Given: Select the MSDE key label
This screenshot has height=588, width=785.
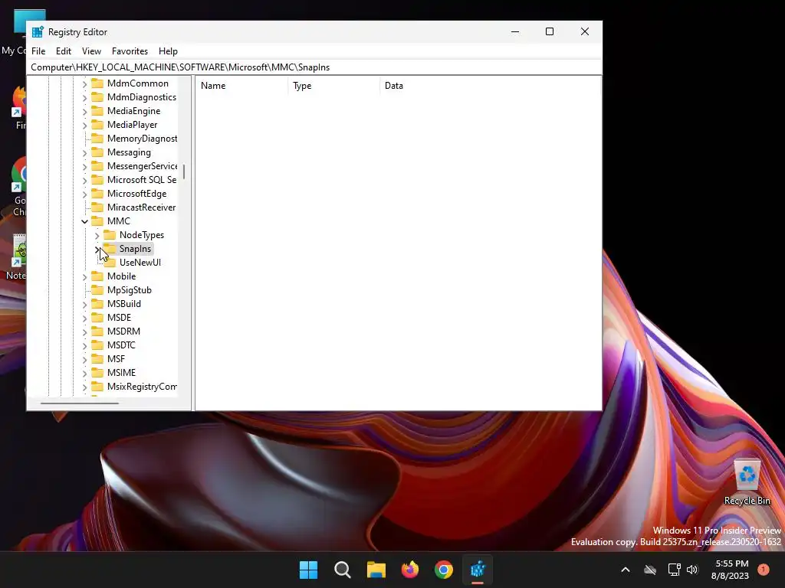Looking at the screenshot, I should (x=119, y=318).
